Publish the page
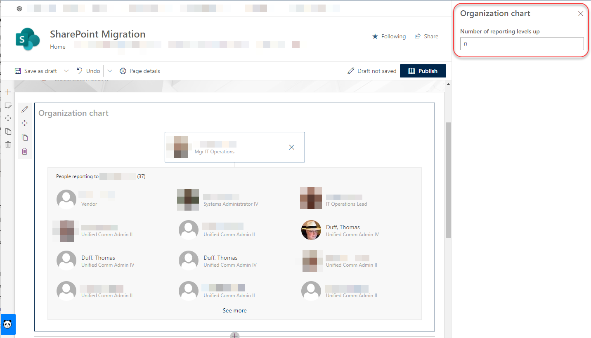This screenshot has width=591, height=338. point(423,70)
